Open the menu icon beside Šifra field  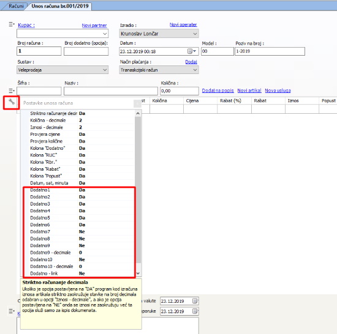(x=12, y=91)
